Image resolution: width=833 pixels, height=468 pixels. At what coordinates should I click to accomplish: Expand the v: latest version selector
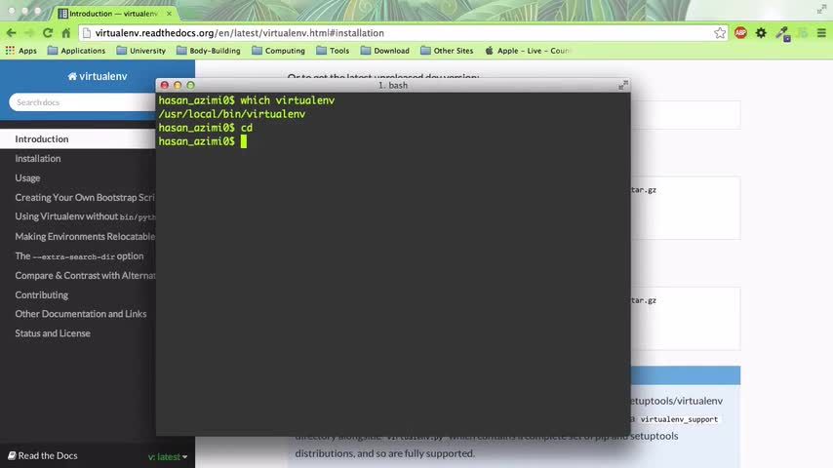(x=168, y=456)
